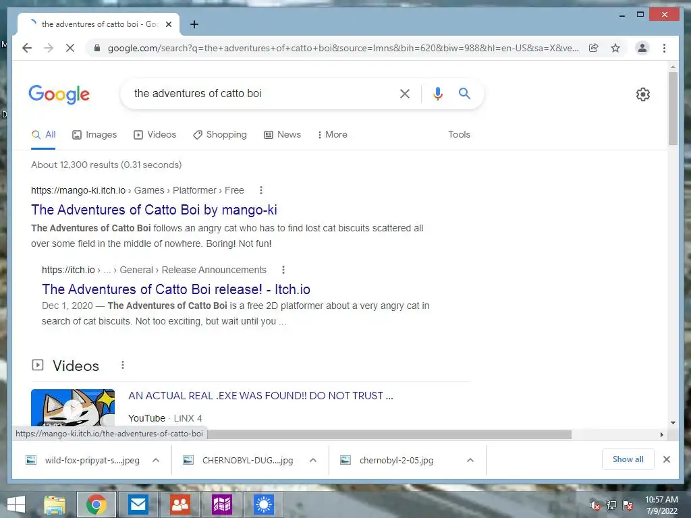
Task: Click the vertical scrollbar thumb
Action: pyautogui.click(x=673, y=109)
